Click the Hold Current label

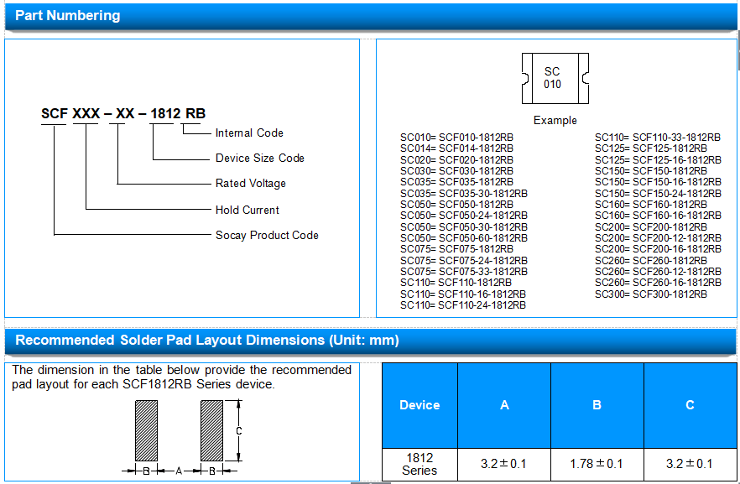(248, 210)
